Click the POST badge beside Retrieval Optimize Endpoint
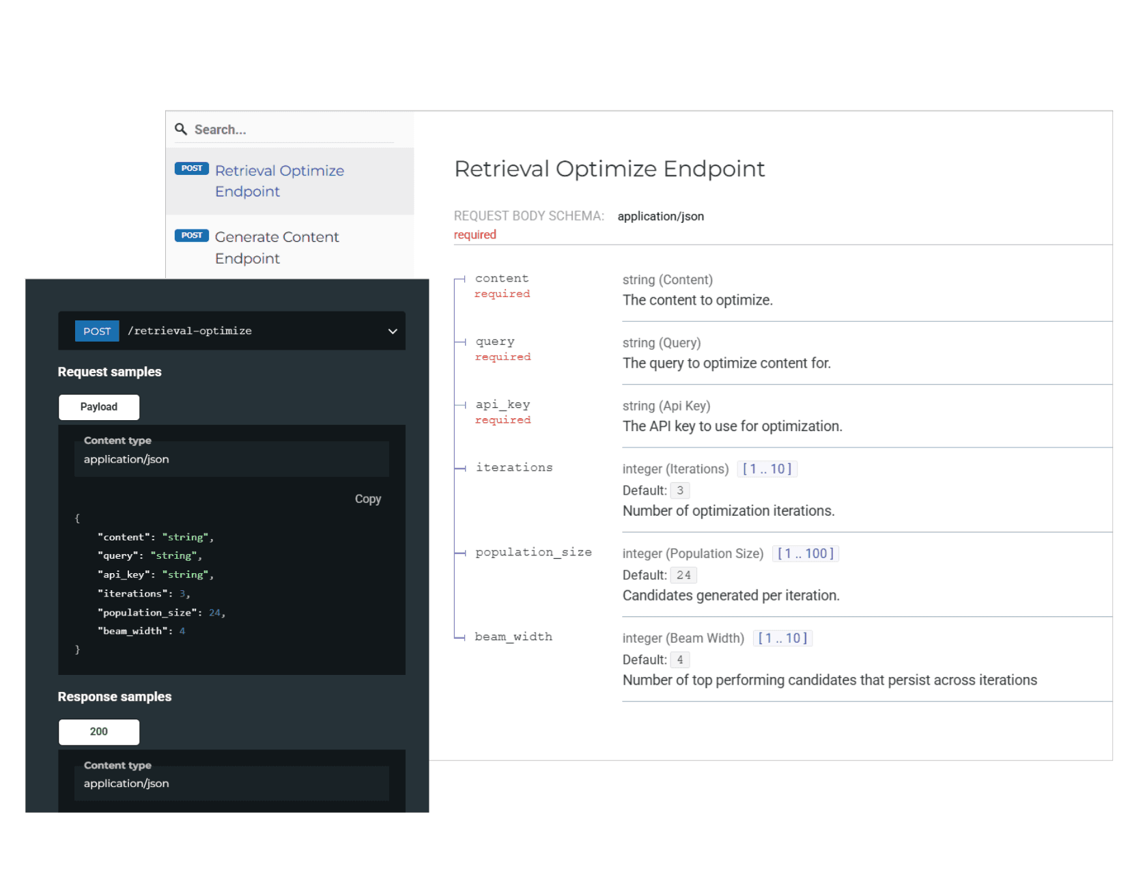 pyautogui.click(x=191, y=168)
